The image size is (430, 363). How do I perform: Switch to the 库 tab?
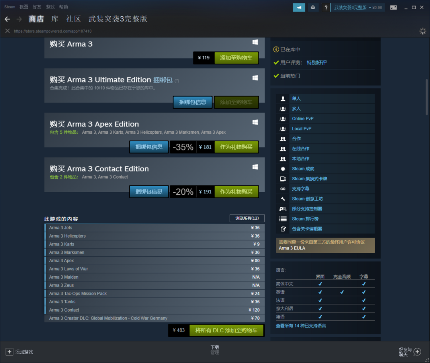pos(55,19)
